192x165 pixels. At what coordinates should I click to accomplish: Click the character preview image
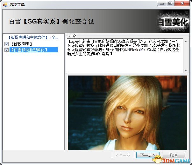pos(127,113)
